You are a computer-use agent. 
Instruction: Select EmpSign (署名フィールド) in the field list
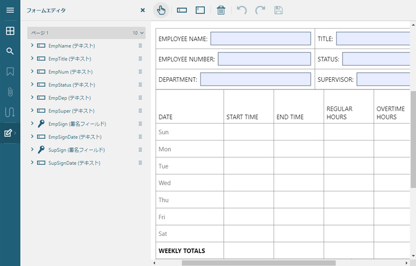(77, 124)
